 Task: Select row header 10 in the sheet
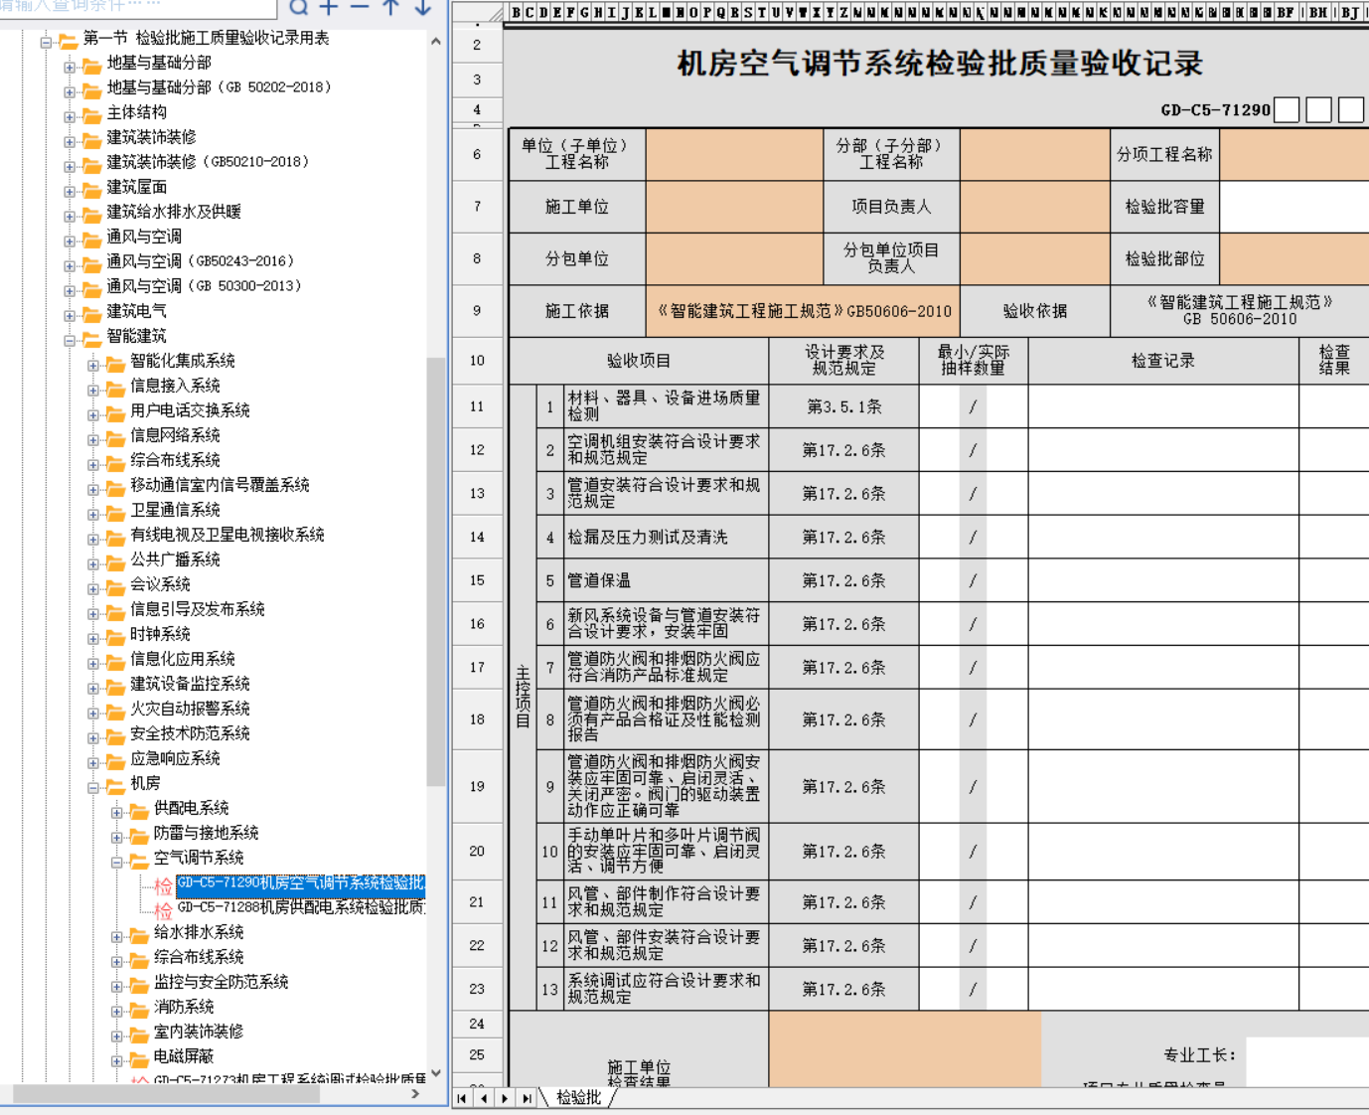(477, 360)
